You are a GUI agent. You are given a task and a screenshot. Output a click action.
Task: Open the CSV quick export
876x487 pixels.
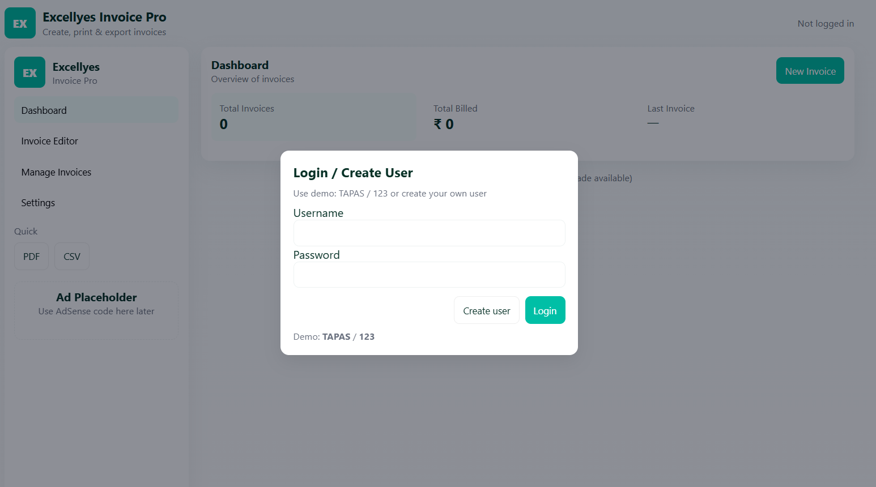tap(71, 256)
